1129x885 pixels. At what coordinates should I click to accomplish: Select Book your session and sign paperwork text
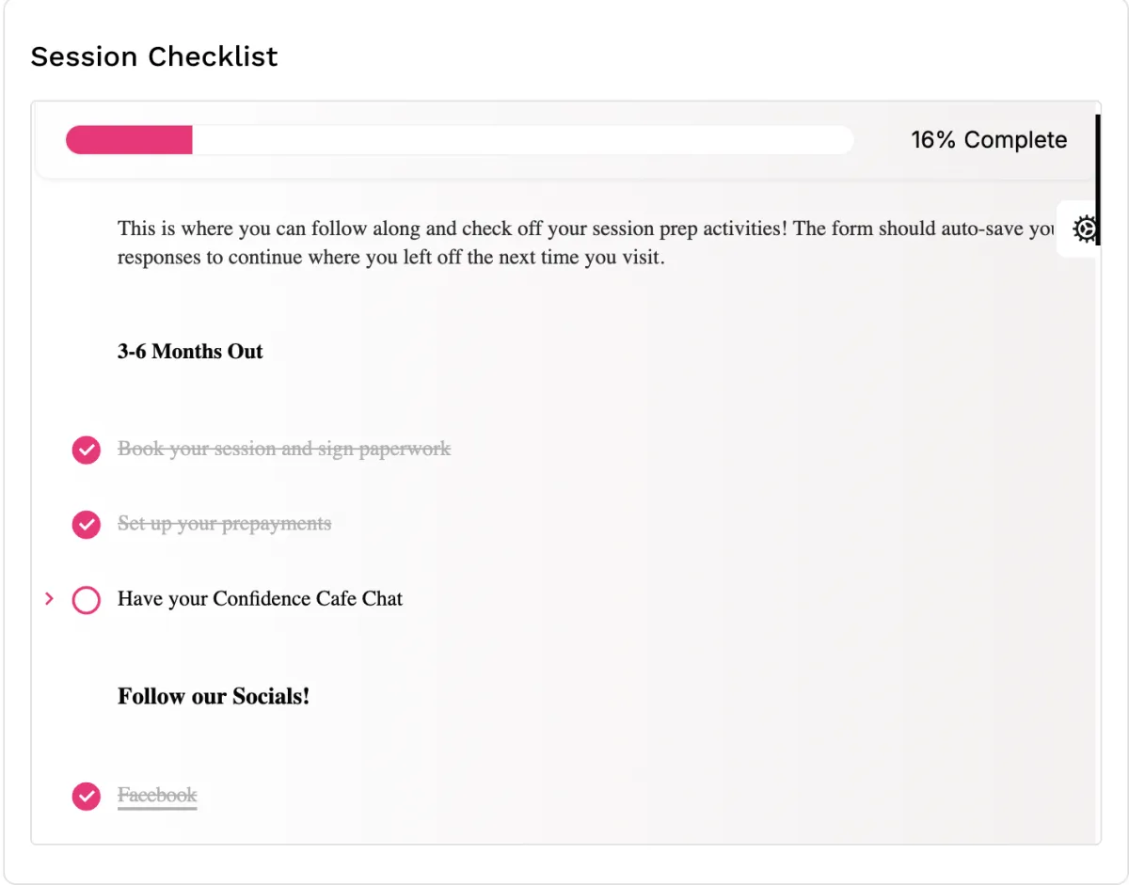284,449
